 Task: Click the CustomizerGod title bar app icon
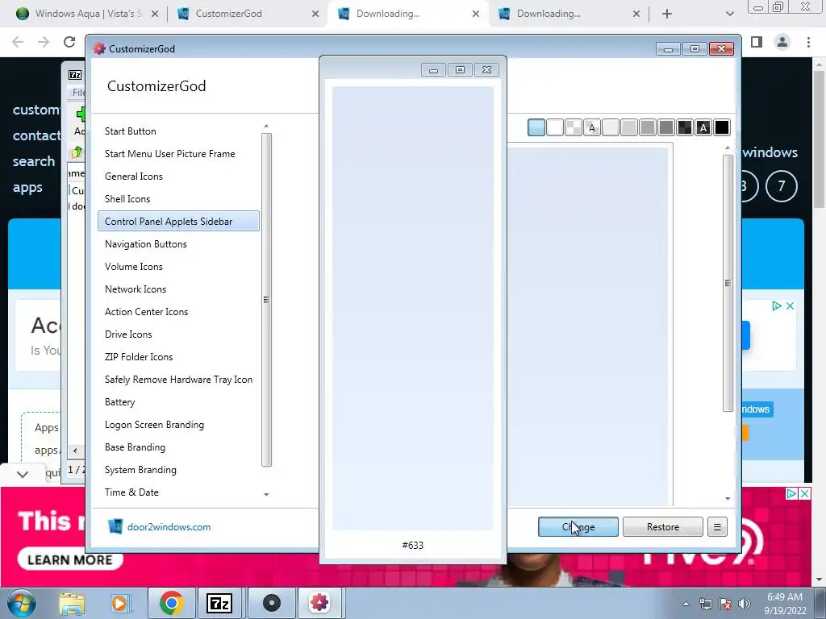pos(99,48)
